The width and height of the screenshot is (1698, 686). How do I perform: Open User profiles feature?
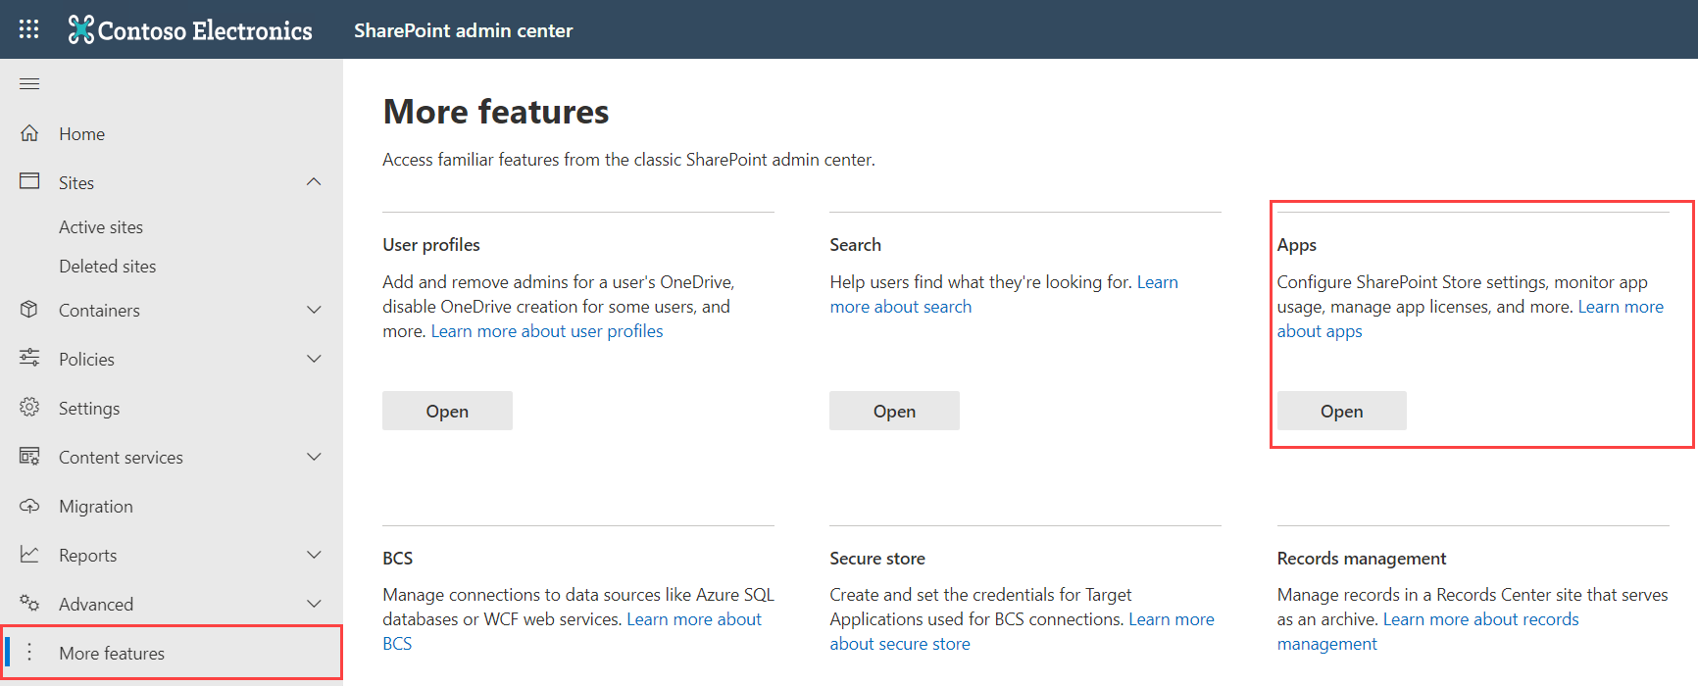(x=447, y=411)
